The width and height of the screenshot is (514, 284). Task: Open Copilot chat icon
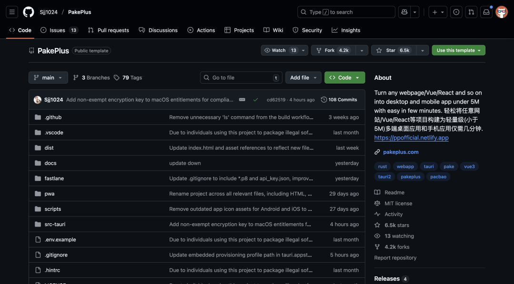[404, 12]
